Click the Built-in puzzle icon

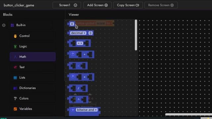pos(12,25)
